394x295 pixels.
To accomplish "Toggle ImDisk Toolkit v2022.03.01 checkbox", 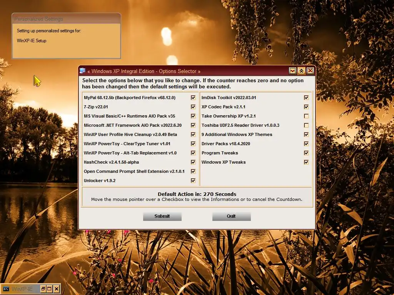I will [306, 98].
